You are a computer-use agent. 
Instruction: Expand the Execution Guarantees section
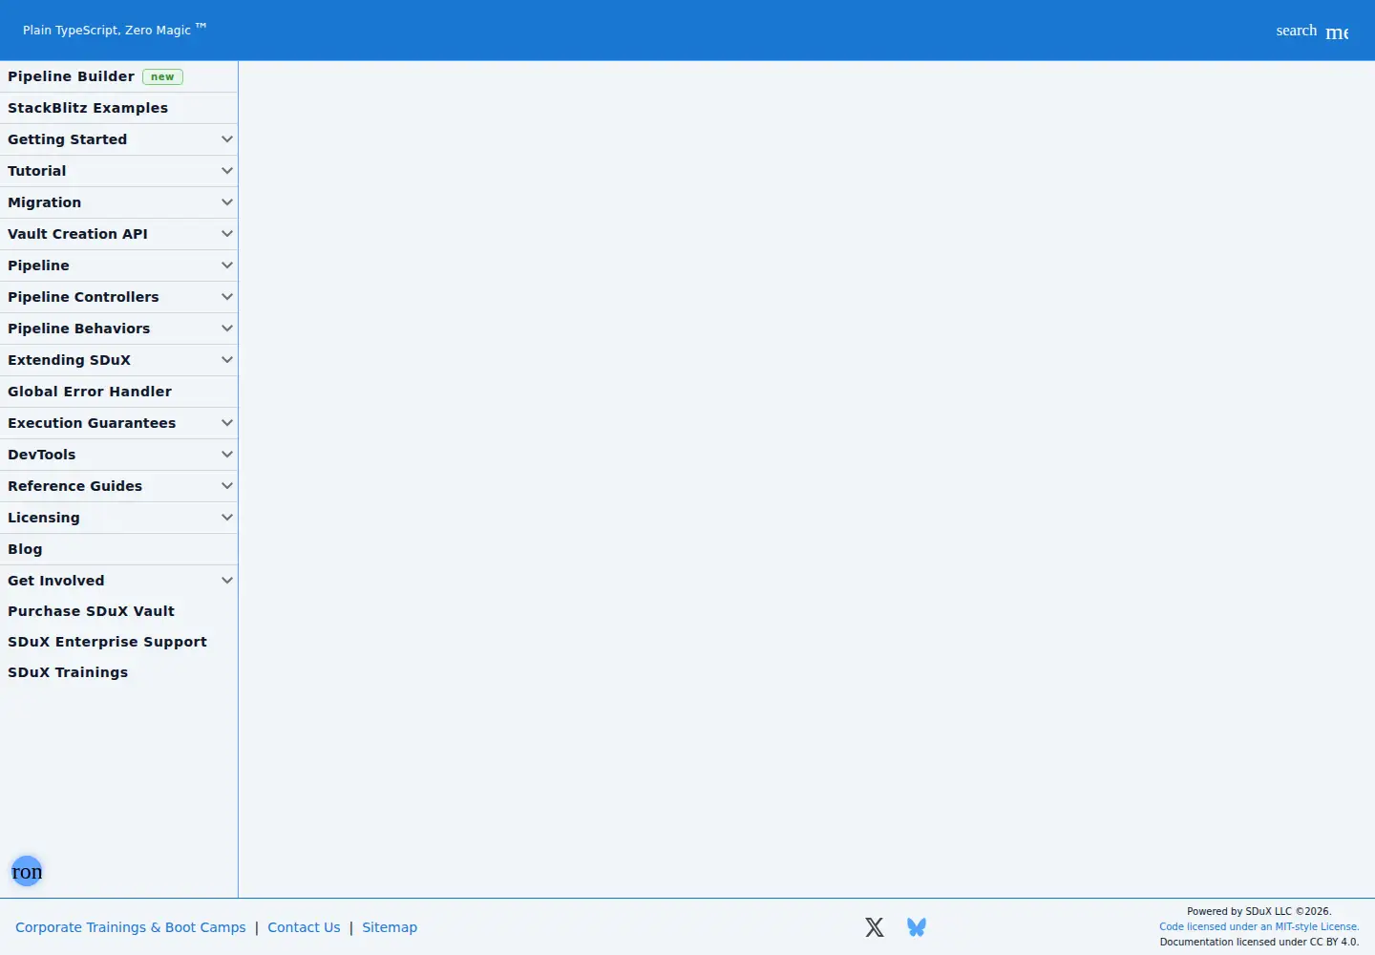pos(118,423)
